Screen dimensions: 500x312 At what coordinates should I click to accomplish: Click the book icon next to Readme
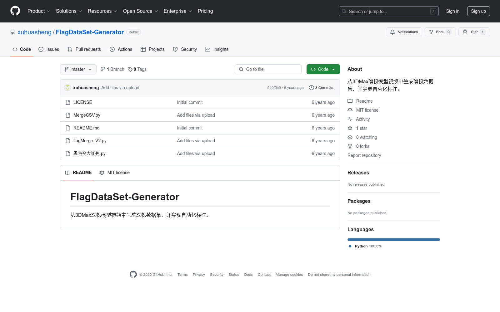tap(350, 101)
